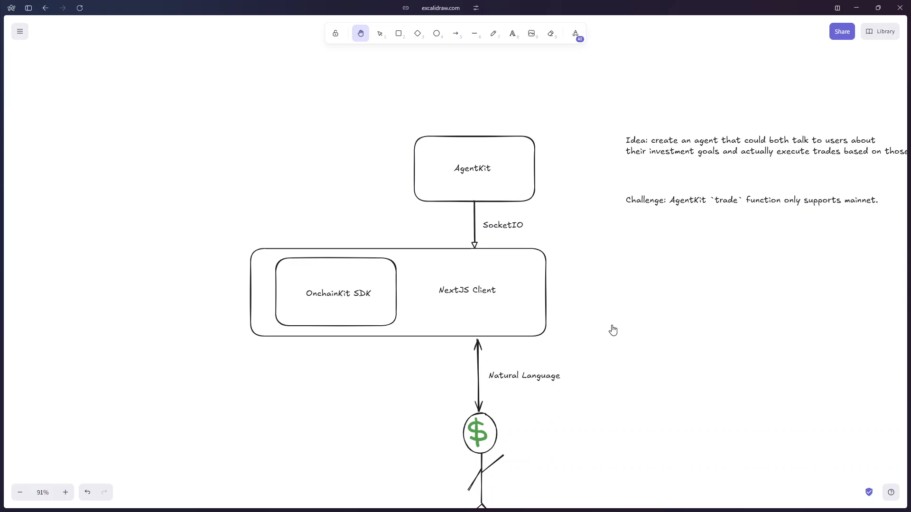
Task: Click the excalidraw.com address bar
Action: (x=440, y=8)
